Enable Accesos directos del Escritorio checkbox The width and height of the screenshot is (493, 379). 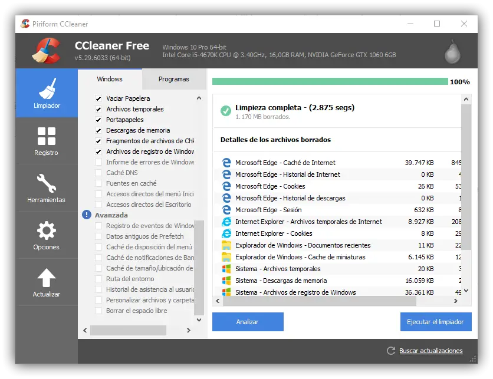tap(98, 205)
